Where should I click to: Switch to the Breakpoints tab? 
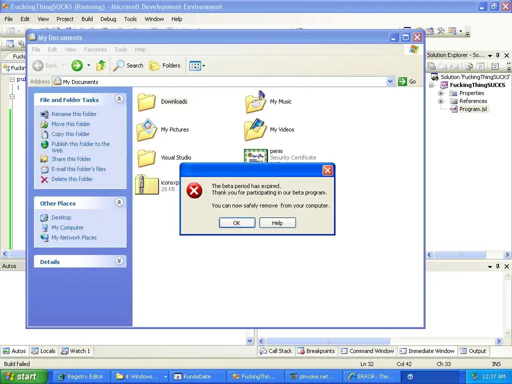tap(316, 351)
